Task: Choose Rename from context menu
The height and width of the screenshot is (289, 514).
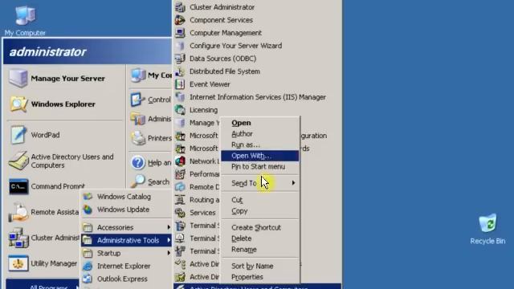Action: (260, 250)
